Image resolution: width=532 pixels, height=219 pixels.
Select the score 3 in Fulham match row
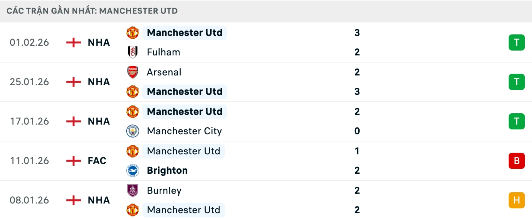pyautogui.click(x=357, y=33)
